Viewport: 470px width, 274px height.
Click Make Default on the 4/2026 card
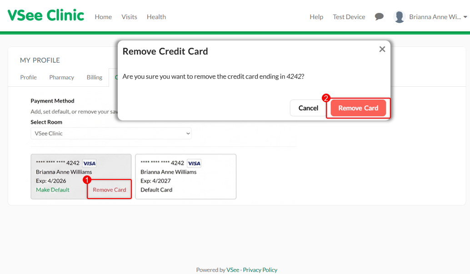pos(53,190)
